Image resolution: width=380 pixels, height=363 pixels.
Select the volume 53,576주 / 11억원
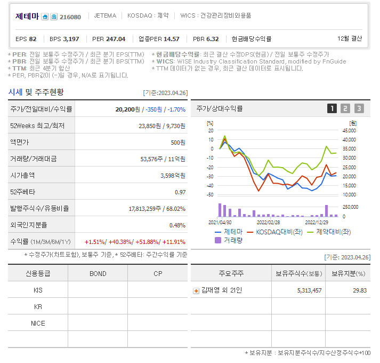coord(163,159)
